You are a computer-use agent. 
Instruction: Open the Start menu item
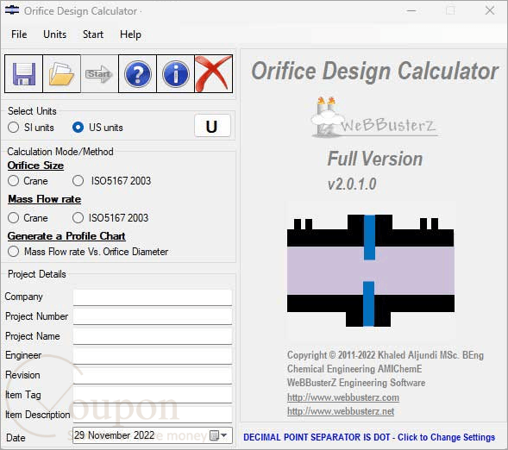point(93,34)
